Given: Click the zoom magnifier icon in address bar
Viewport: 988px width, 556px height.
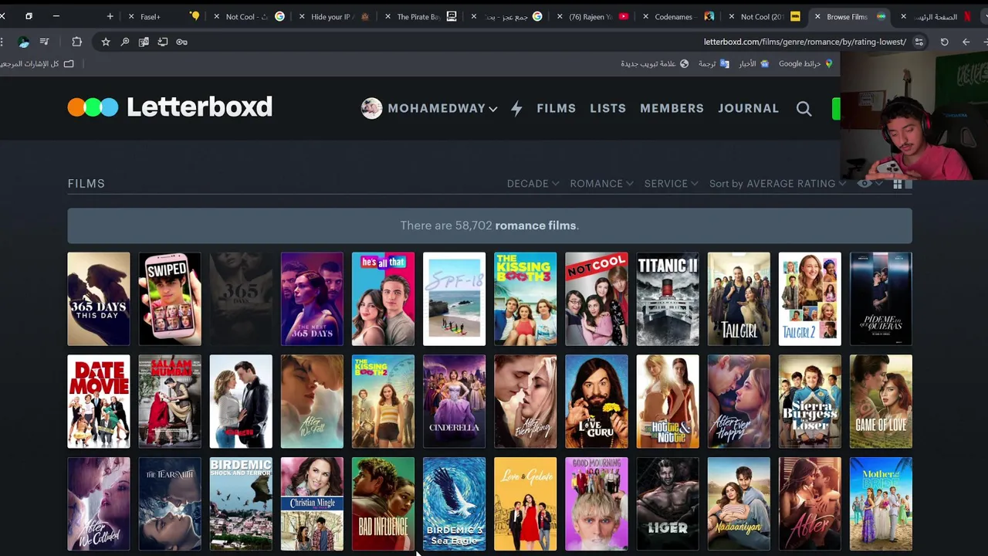Looking at the screenshot, I should (x=124, y=42).
